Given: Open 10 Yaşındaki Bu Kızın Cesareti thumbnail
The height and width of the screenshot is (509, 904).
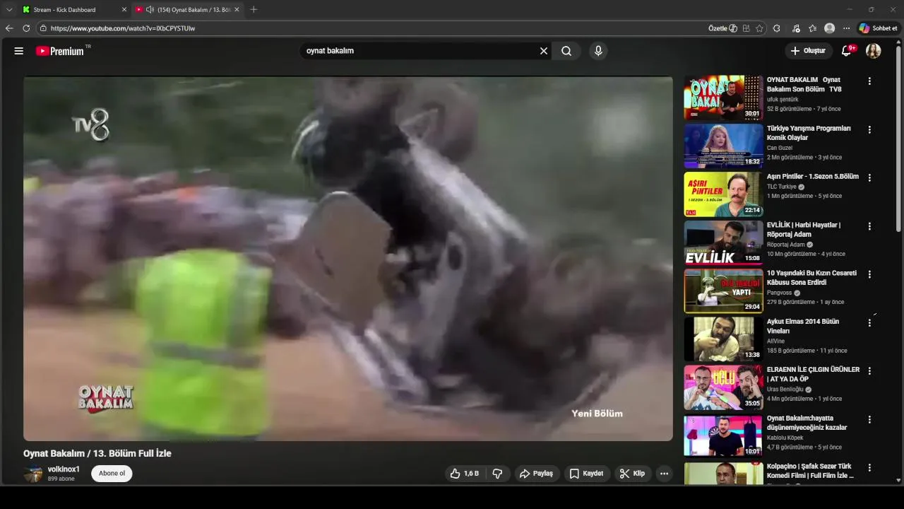Looking at the screenshot, I should click(723, 291).
